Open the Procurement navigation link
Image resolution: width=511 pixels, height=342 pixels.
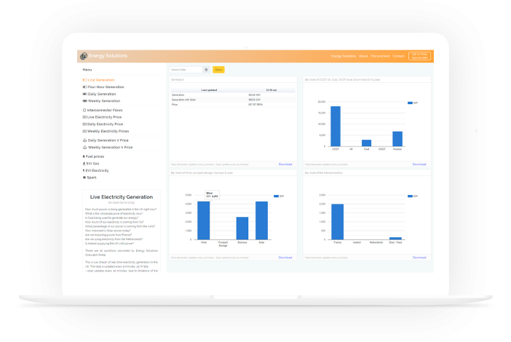pos(380,56)
